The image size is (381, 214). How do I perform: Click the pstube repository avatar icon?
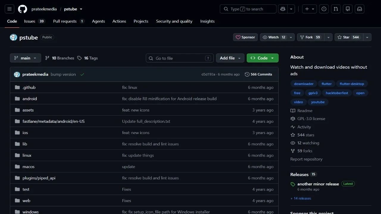13,37
